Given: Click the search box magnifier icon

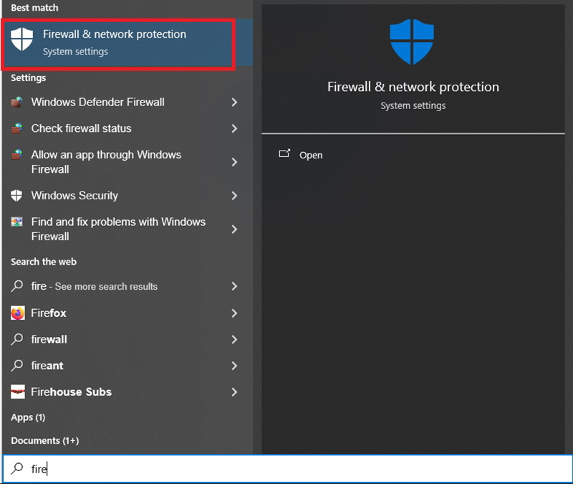Looking at the screenshot, I should coord(16,468).
